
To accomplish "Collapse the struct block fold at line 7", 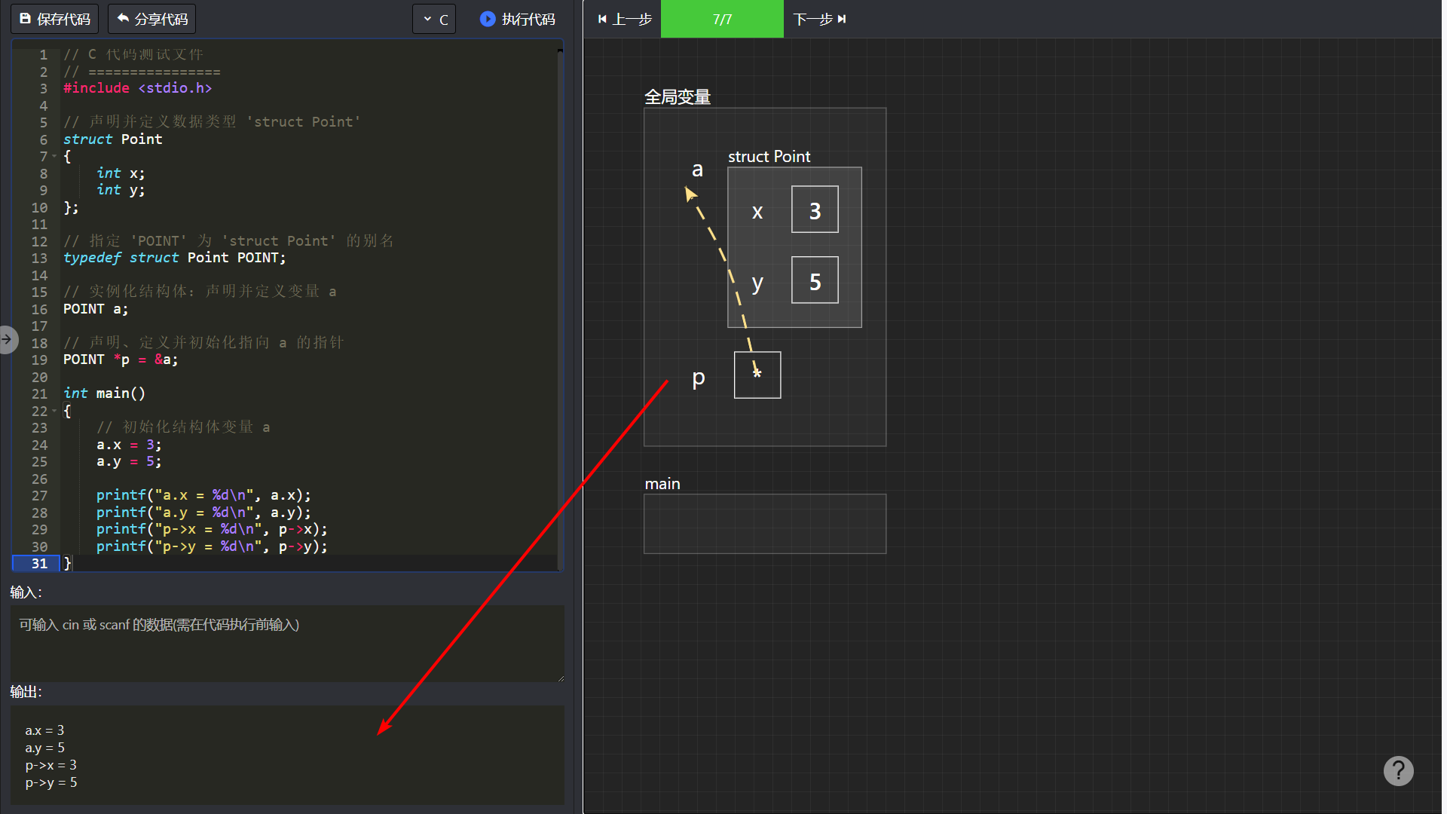I will 54,156.
